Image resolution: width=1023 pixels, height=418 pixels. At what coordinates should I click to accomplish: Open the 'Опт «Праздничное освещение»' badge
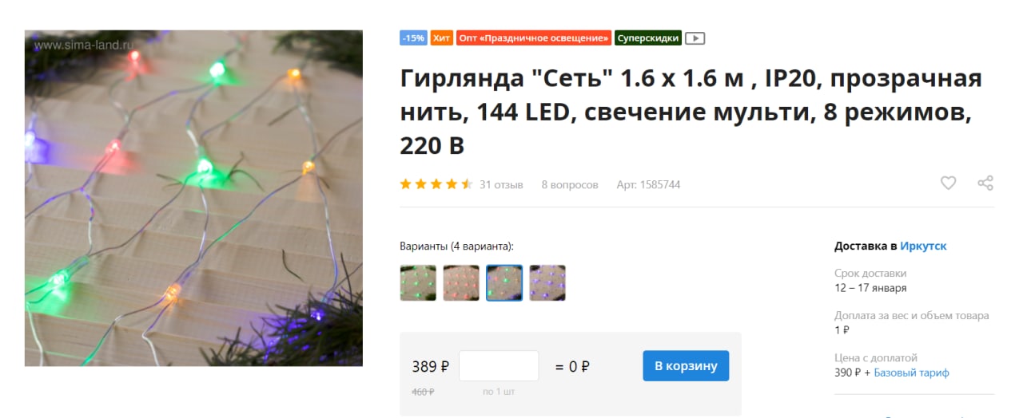(x=534, y=37)
